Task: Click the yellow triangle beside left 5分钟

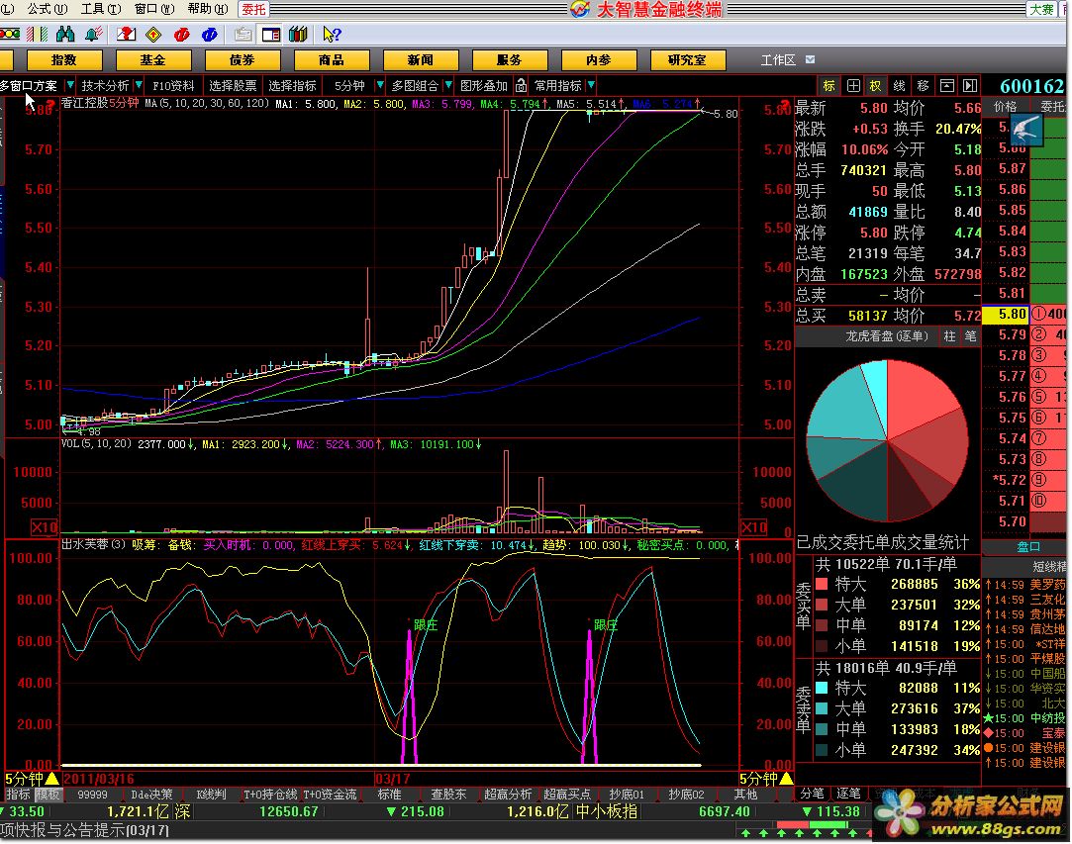Action: tap(51, 778)
